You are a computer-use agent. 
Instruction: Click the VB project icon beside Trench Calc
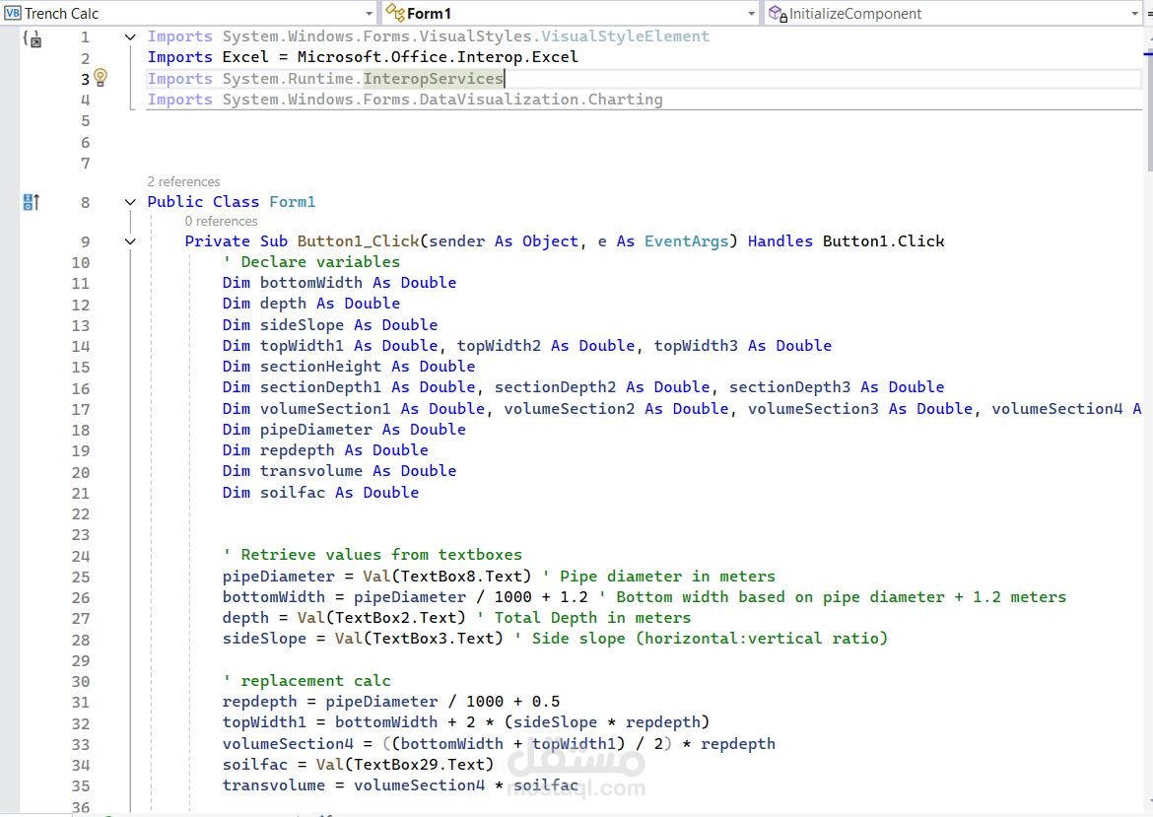pyautogui.click(x=13, y=13)
